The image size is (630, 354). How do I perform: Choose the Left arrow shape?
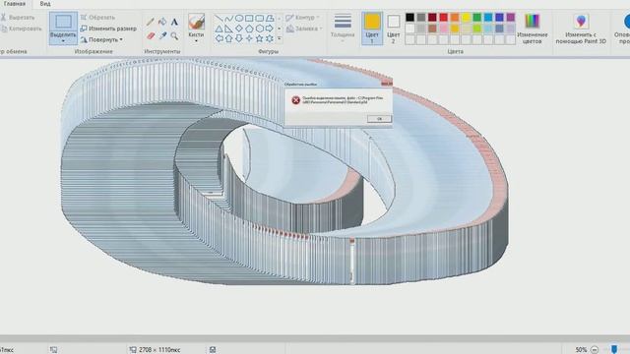click(219, 39)
